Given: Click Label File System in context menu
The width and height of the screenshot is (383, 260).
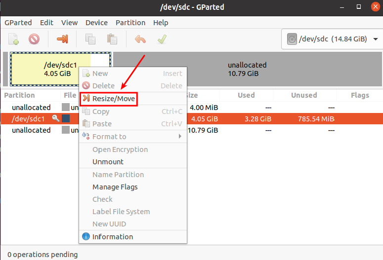Looking at the screenshot, I should point(133,212).
